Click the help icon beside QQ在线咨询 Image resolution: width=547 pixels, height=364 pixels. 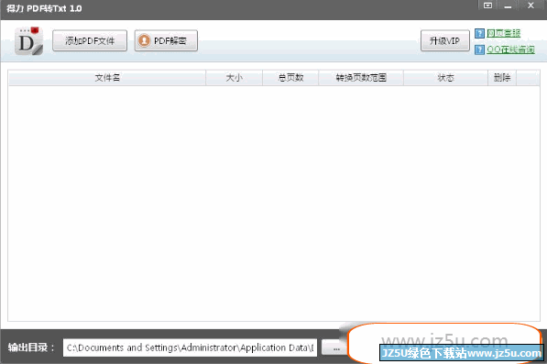pos(480,50)
